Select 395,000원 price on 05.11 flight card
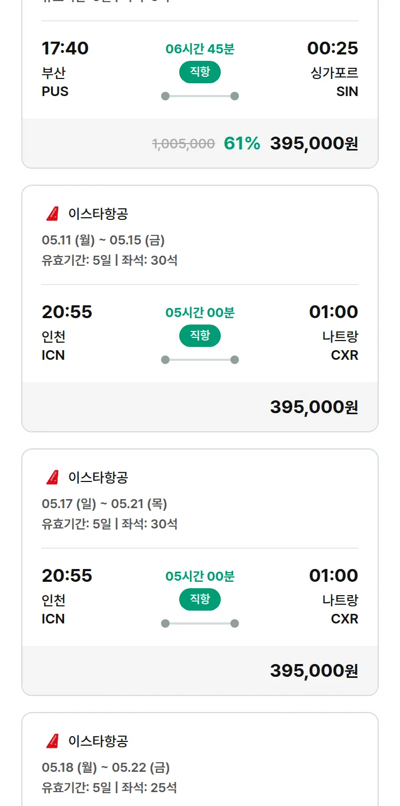The width and height of the screenshot is (400, 806). coord(314,407)
